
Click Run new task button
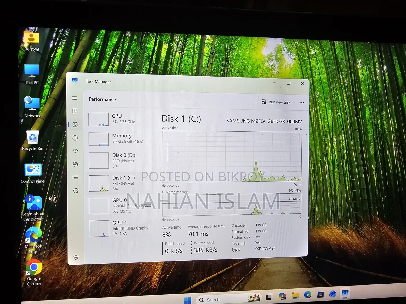point(276,102)
